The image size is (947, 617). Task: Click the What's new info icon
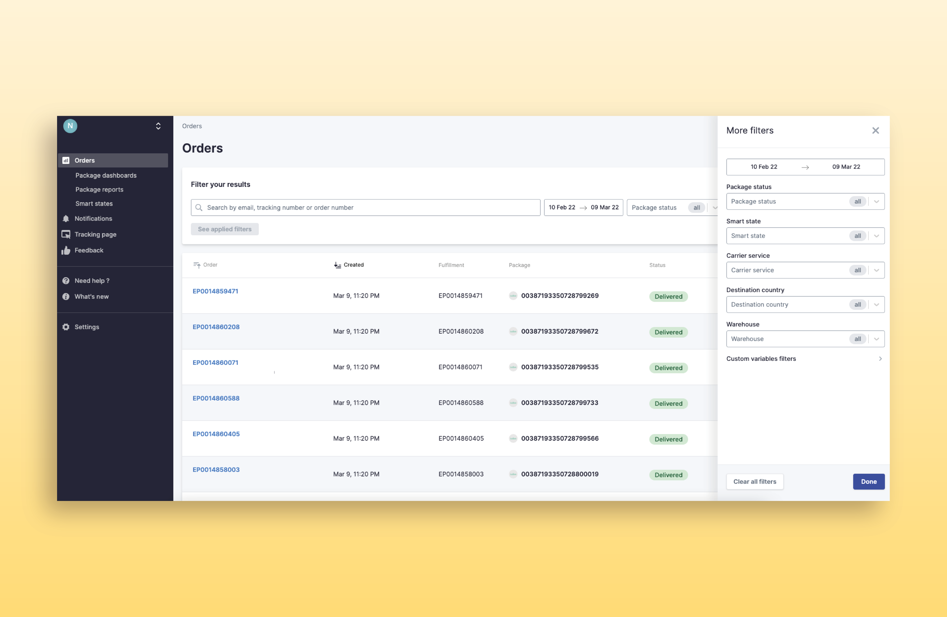(x=66, y=296)
